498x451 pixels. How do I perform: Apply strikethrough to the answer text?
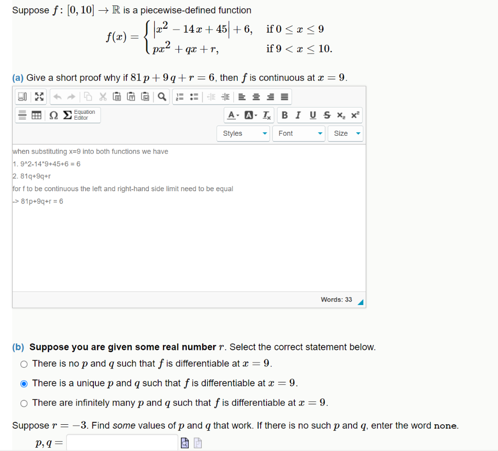pyautogui.click(x=326, y=115)
